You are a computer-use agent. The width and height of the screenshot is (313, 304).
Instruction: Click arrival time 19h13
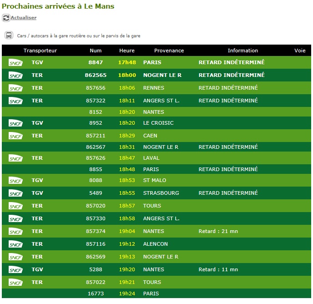pyautogui.click(x=127, y=257)
